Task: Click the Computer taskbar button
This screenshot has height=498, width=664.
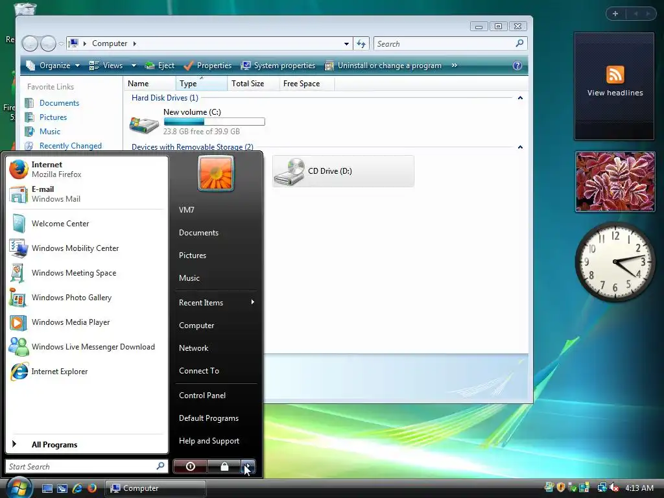Action: tap(156, 488)
